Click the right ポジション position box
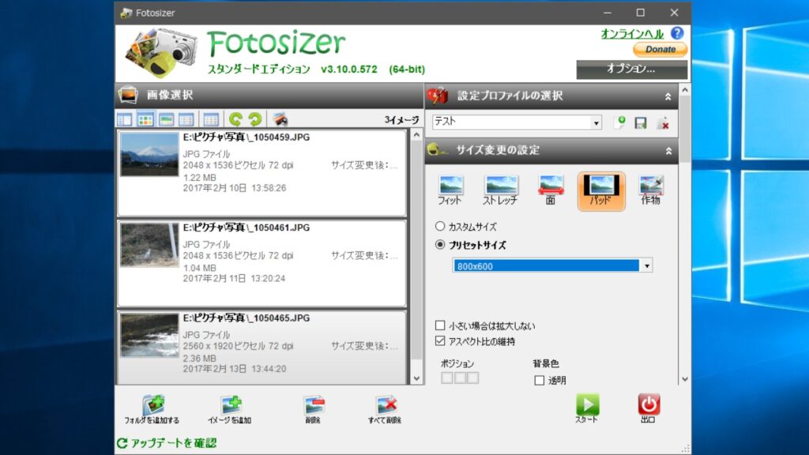The image size is (809, 455). coord(472,378)
